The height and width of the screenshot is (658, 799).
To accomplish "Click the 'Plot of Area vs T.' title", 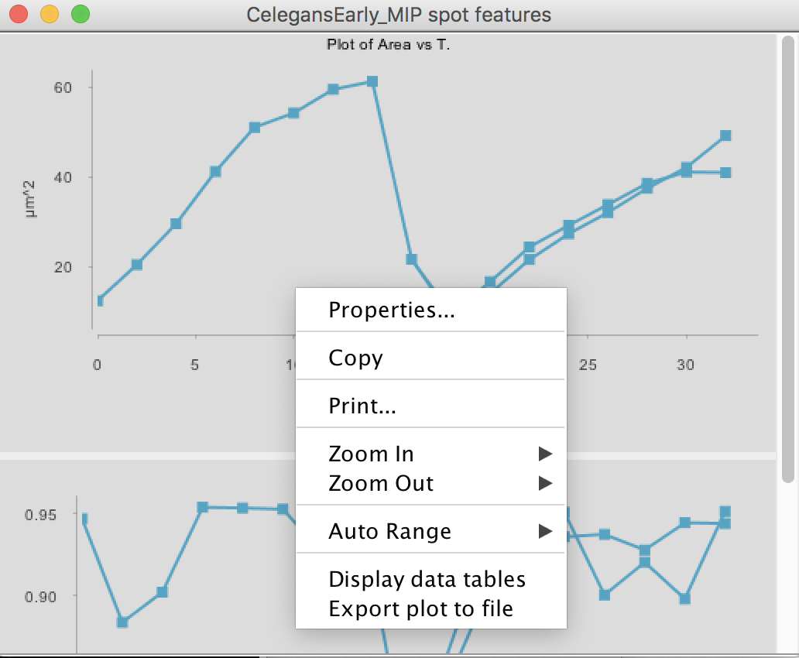I will (x=389, y=45).
